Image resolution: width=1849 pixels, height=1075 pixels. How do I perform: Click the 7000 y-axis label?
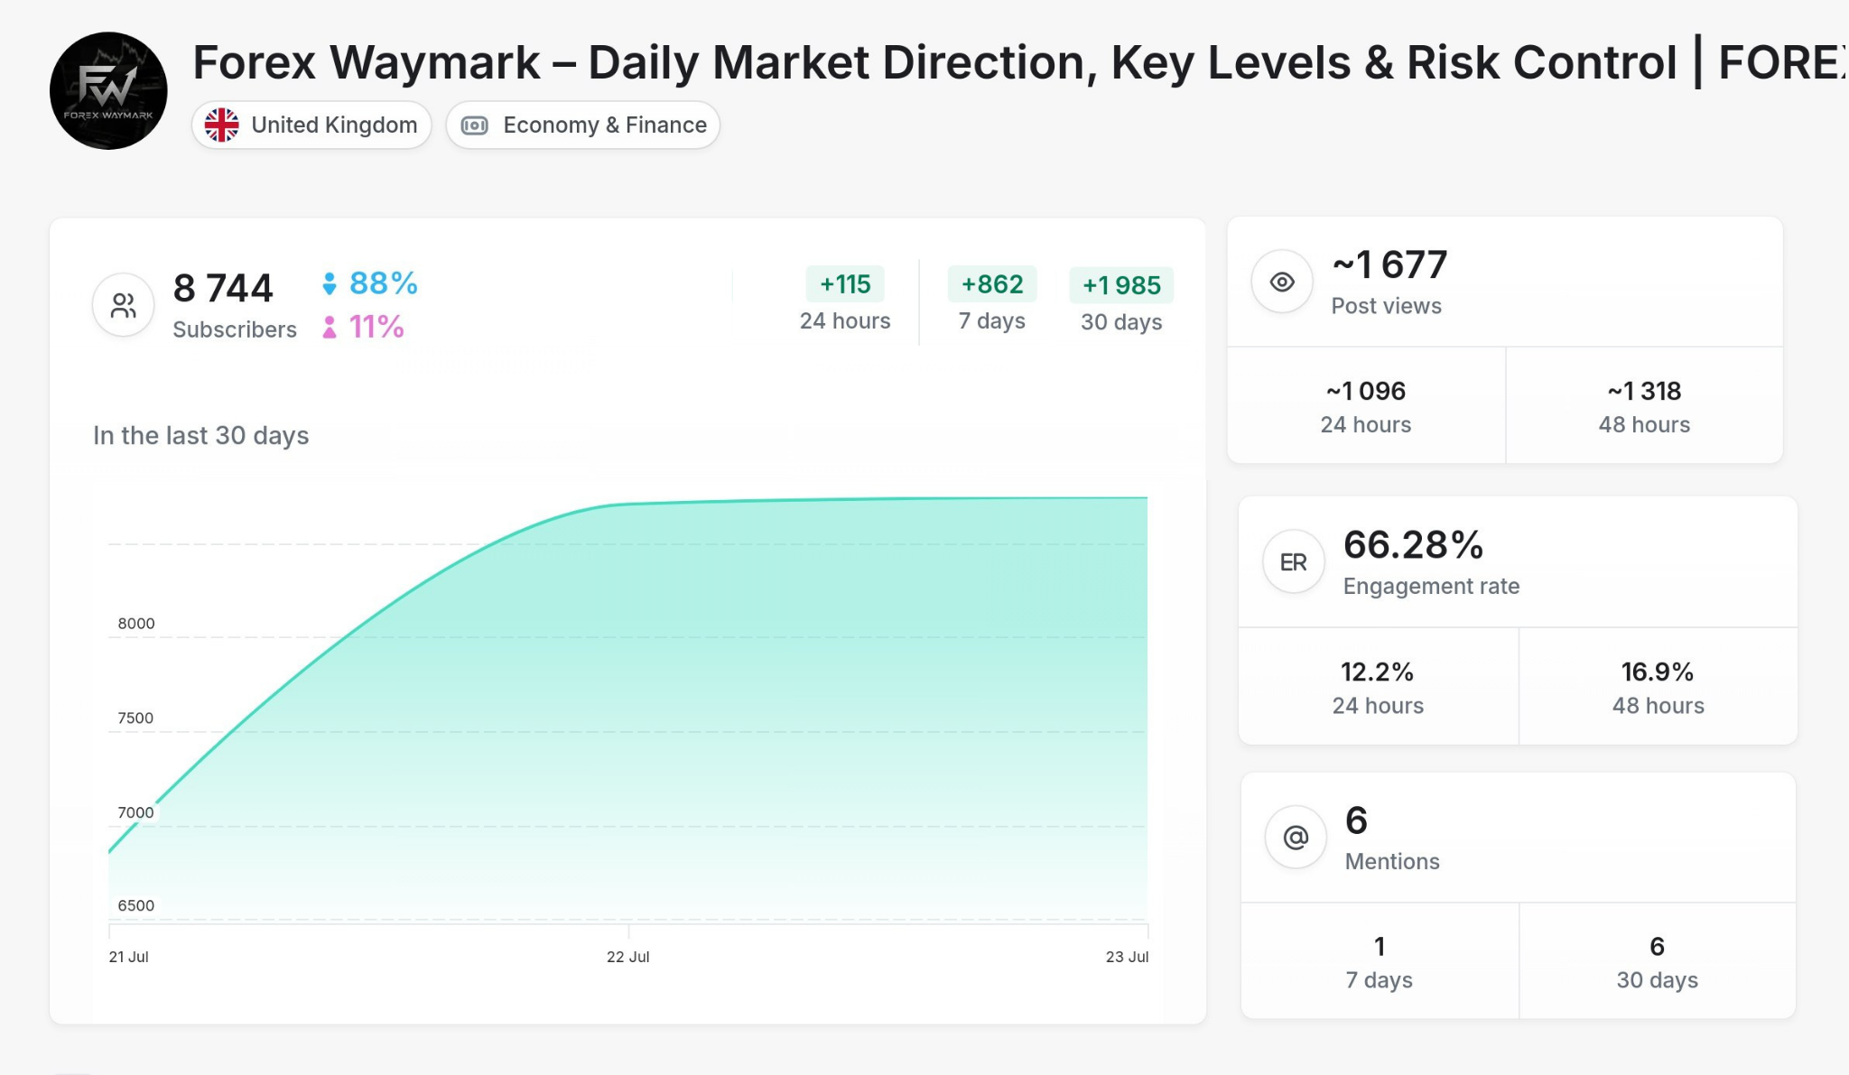pos(135,812)
